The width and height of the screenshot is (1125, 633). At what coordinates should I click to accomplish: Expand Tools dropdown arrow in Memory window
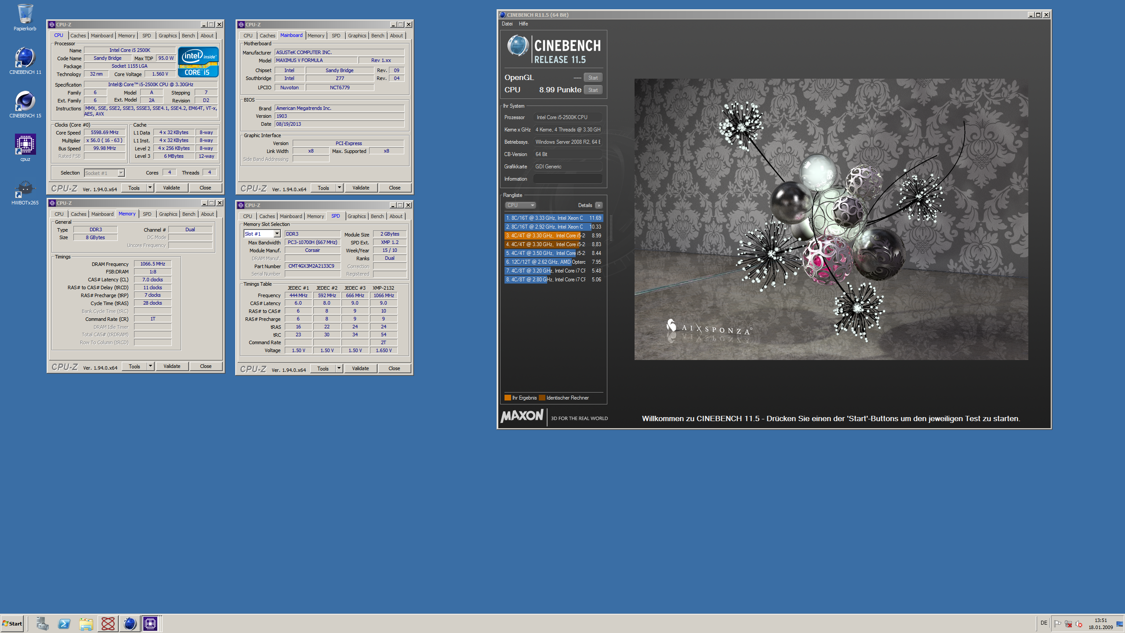[150, 366]
